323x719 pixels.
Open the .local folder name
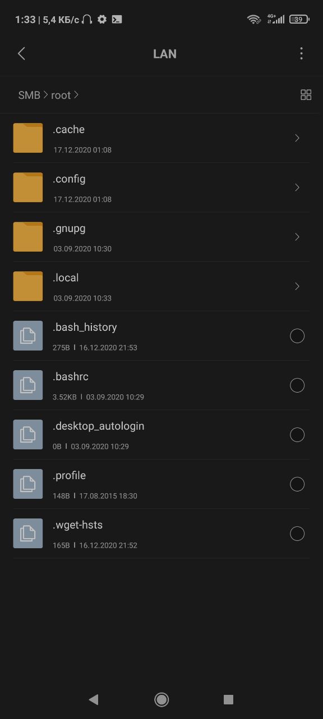click(66, 278)
